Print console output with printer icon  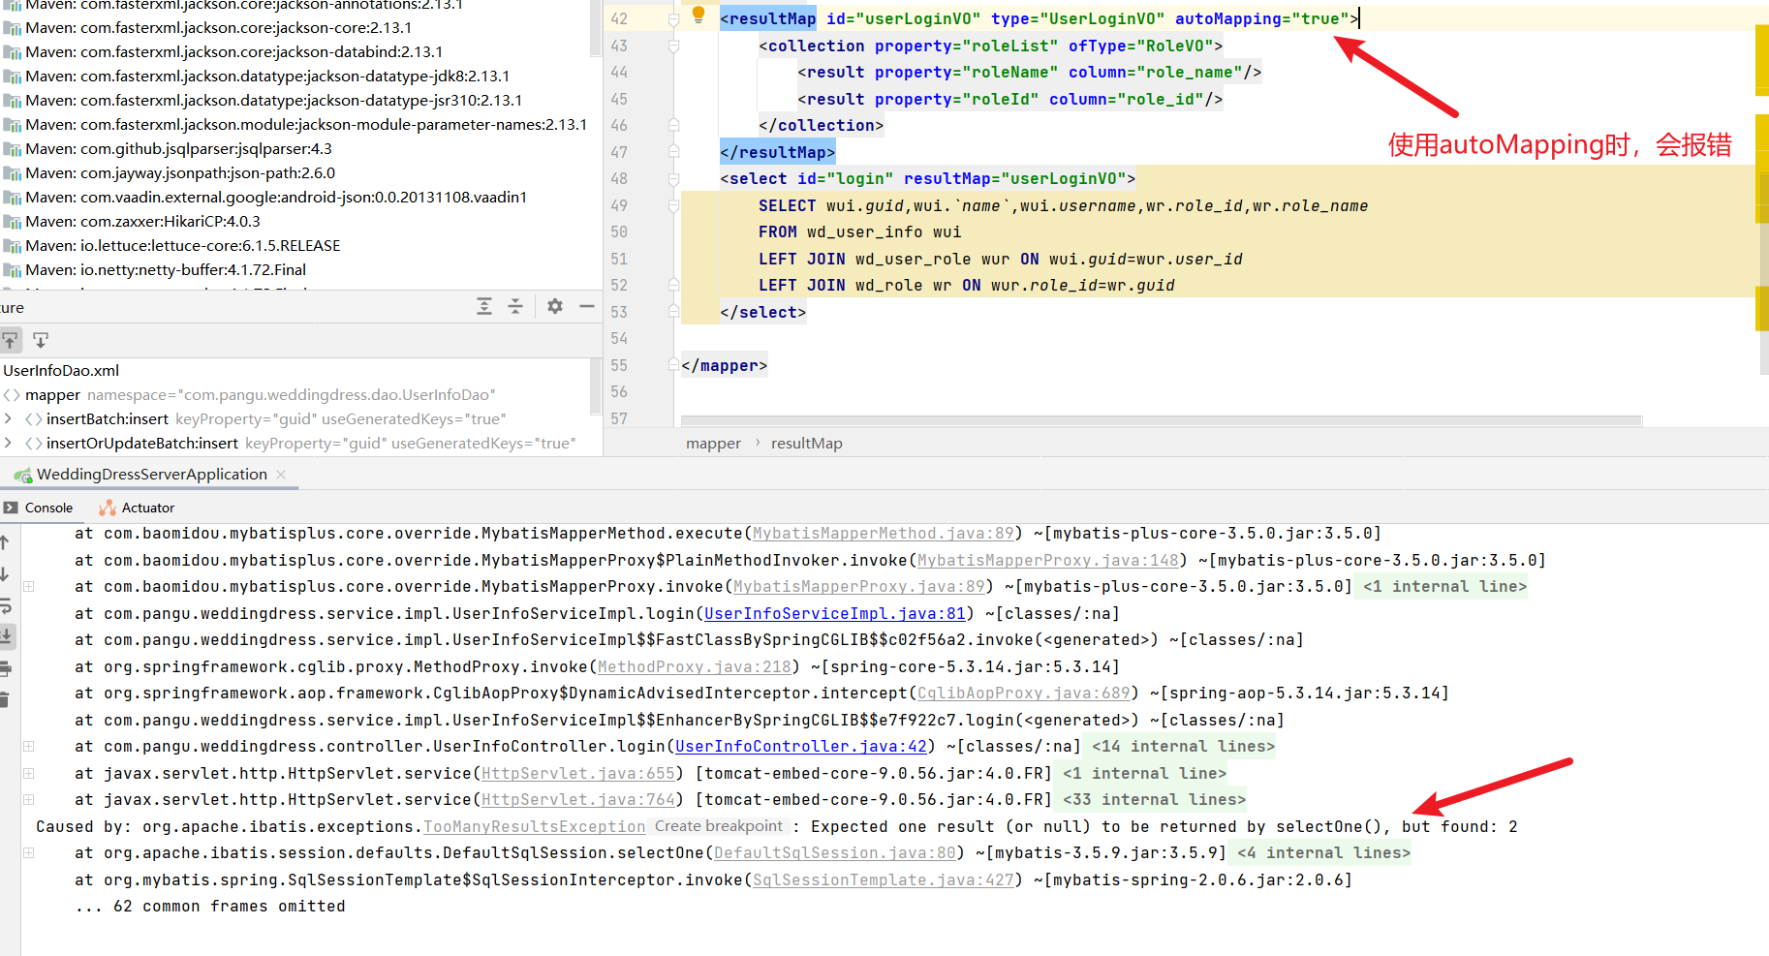pos(5,668)
